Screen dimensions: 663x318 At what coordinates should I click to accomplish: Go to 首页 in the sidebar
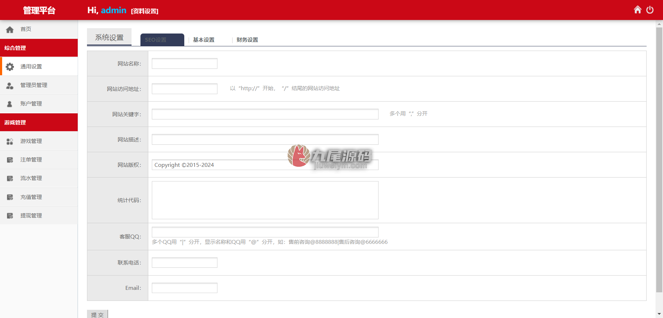pos(39,29)
